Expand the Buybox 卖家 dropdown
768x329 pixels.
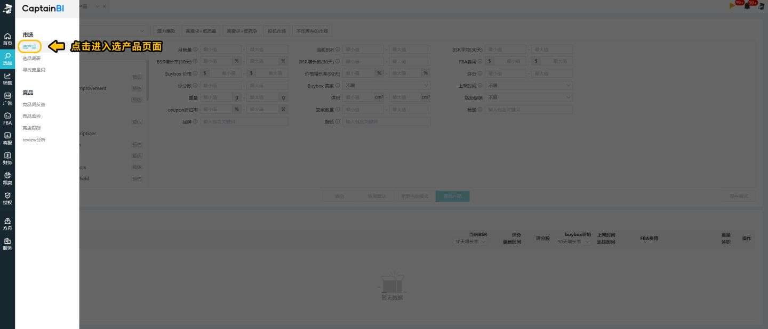click(386, 85)
